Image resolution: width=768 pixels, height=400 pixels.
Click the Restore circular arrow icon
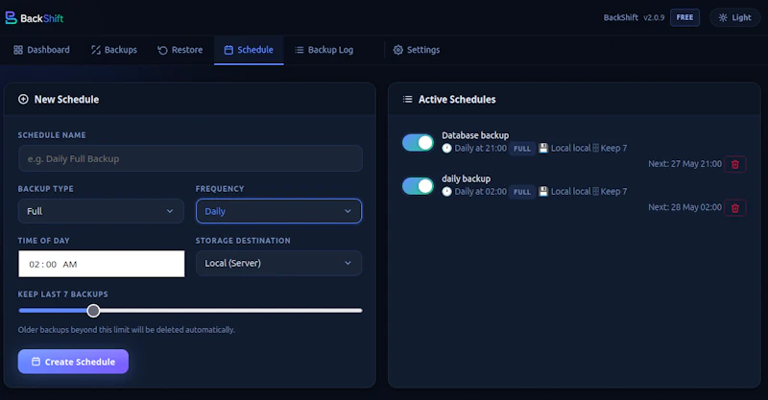(162, 50)
